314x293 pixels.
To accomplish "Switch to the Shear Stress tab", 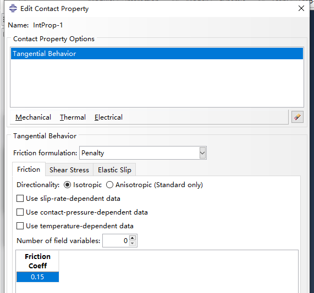I will coord(69,170).
